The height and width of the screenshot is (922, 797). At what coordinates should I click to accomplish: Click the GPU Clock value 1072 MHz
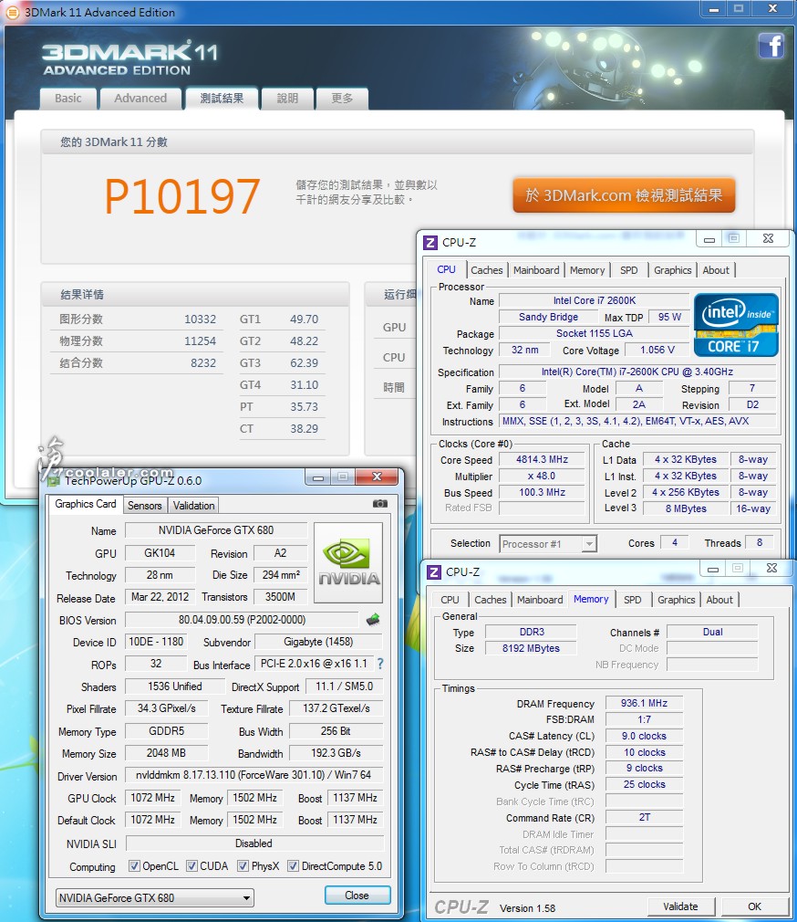point(152,798)
